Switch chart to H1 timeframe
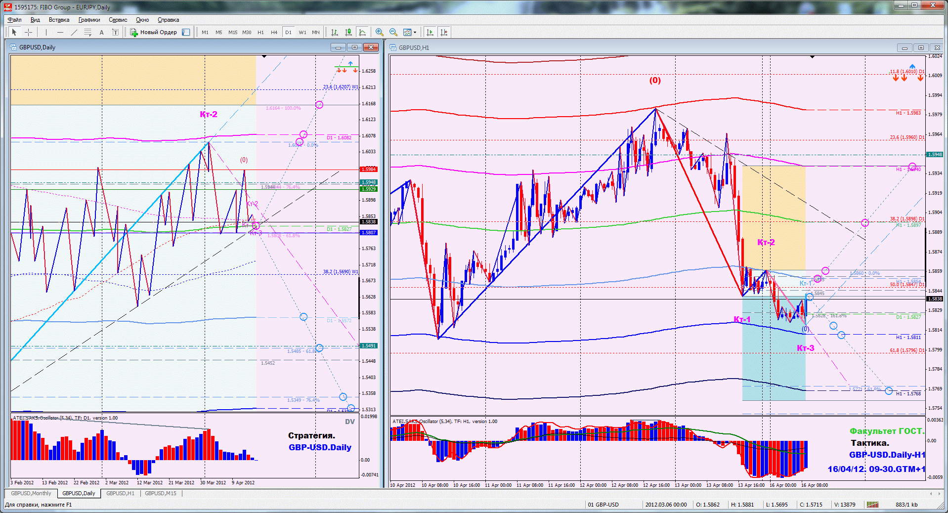Screen dimensions: 948x513 (260, 32)
